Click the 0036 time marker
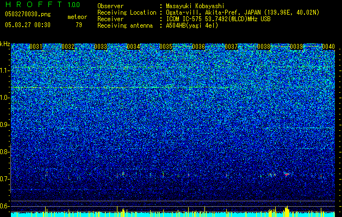The height and width of the screenshot is (217, 342). (198, 47)
